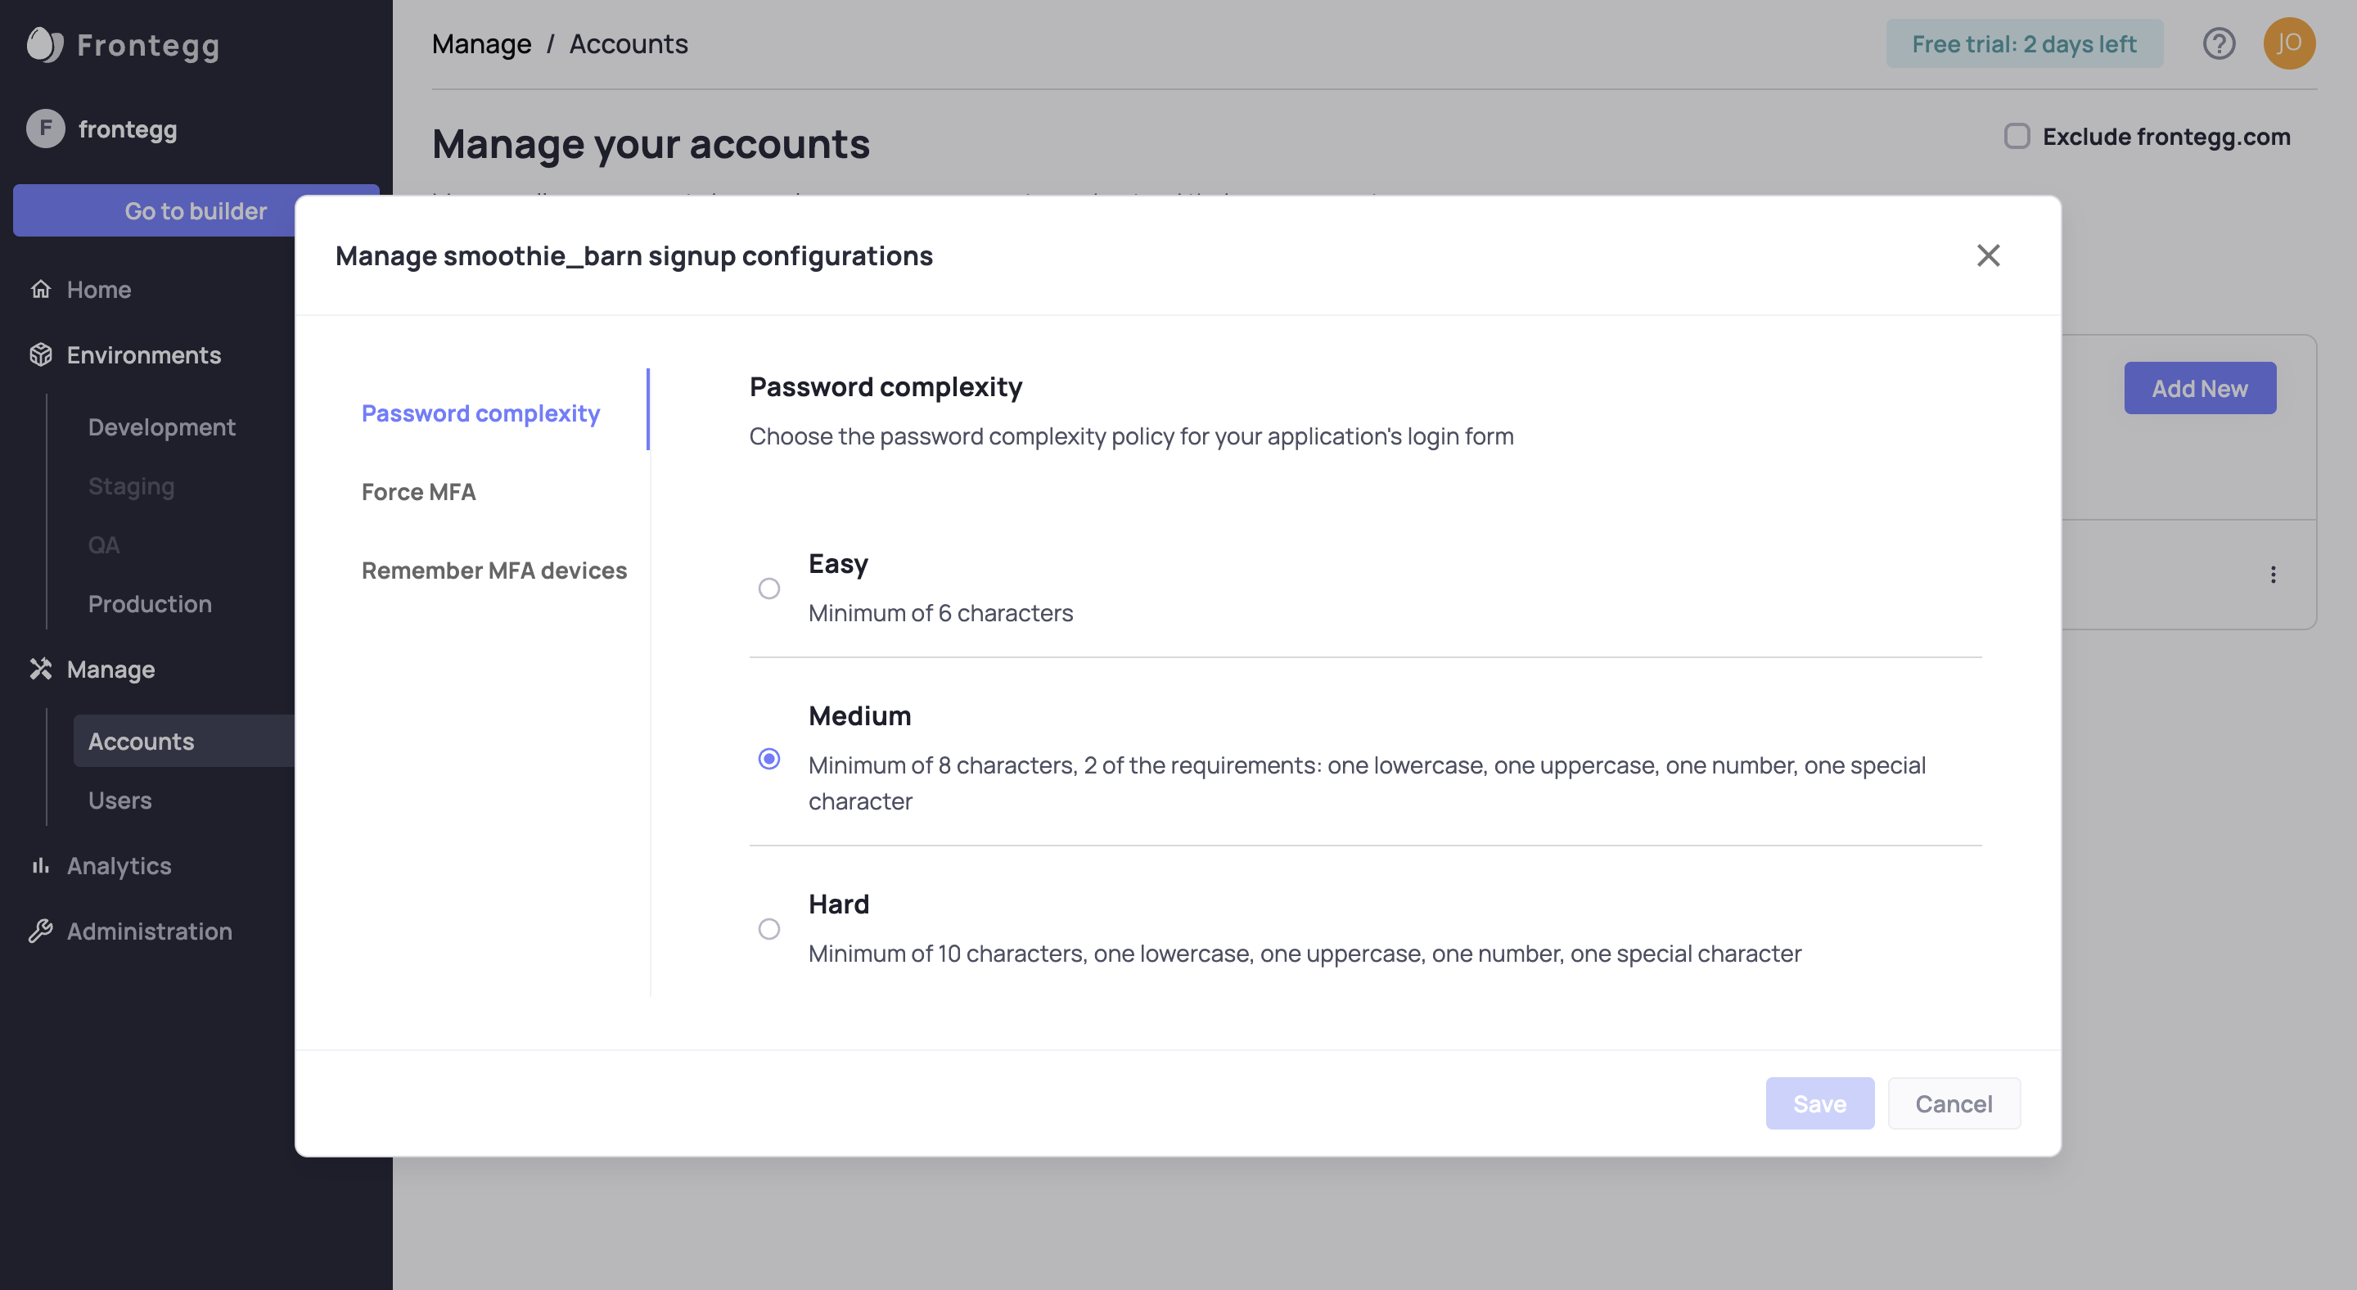Select the Easy password complexity option

[x=768, y=589]
